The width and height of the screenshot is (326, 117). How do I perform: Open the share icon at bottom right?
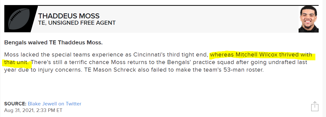(315, 106)
